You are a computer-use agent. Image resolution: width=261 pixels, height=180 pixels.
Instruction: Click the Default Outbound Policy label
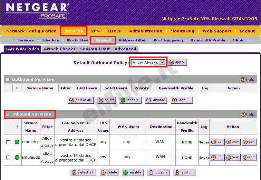[101, 63]
